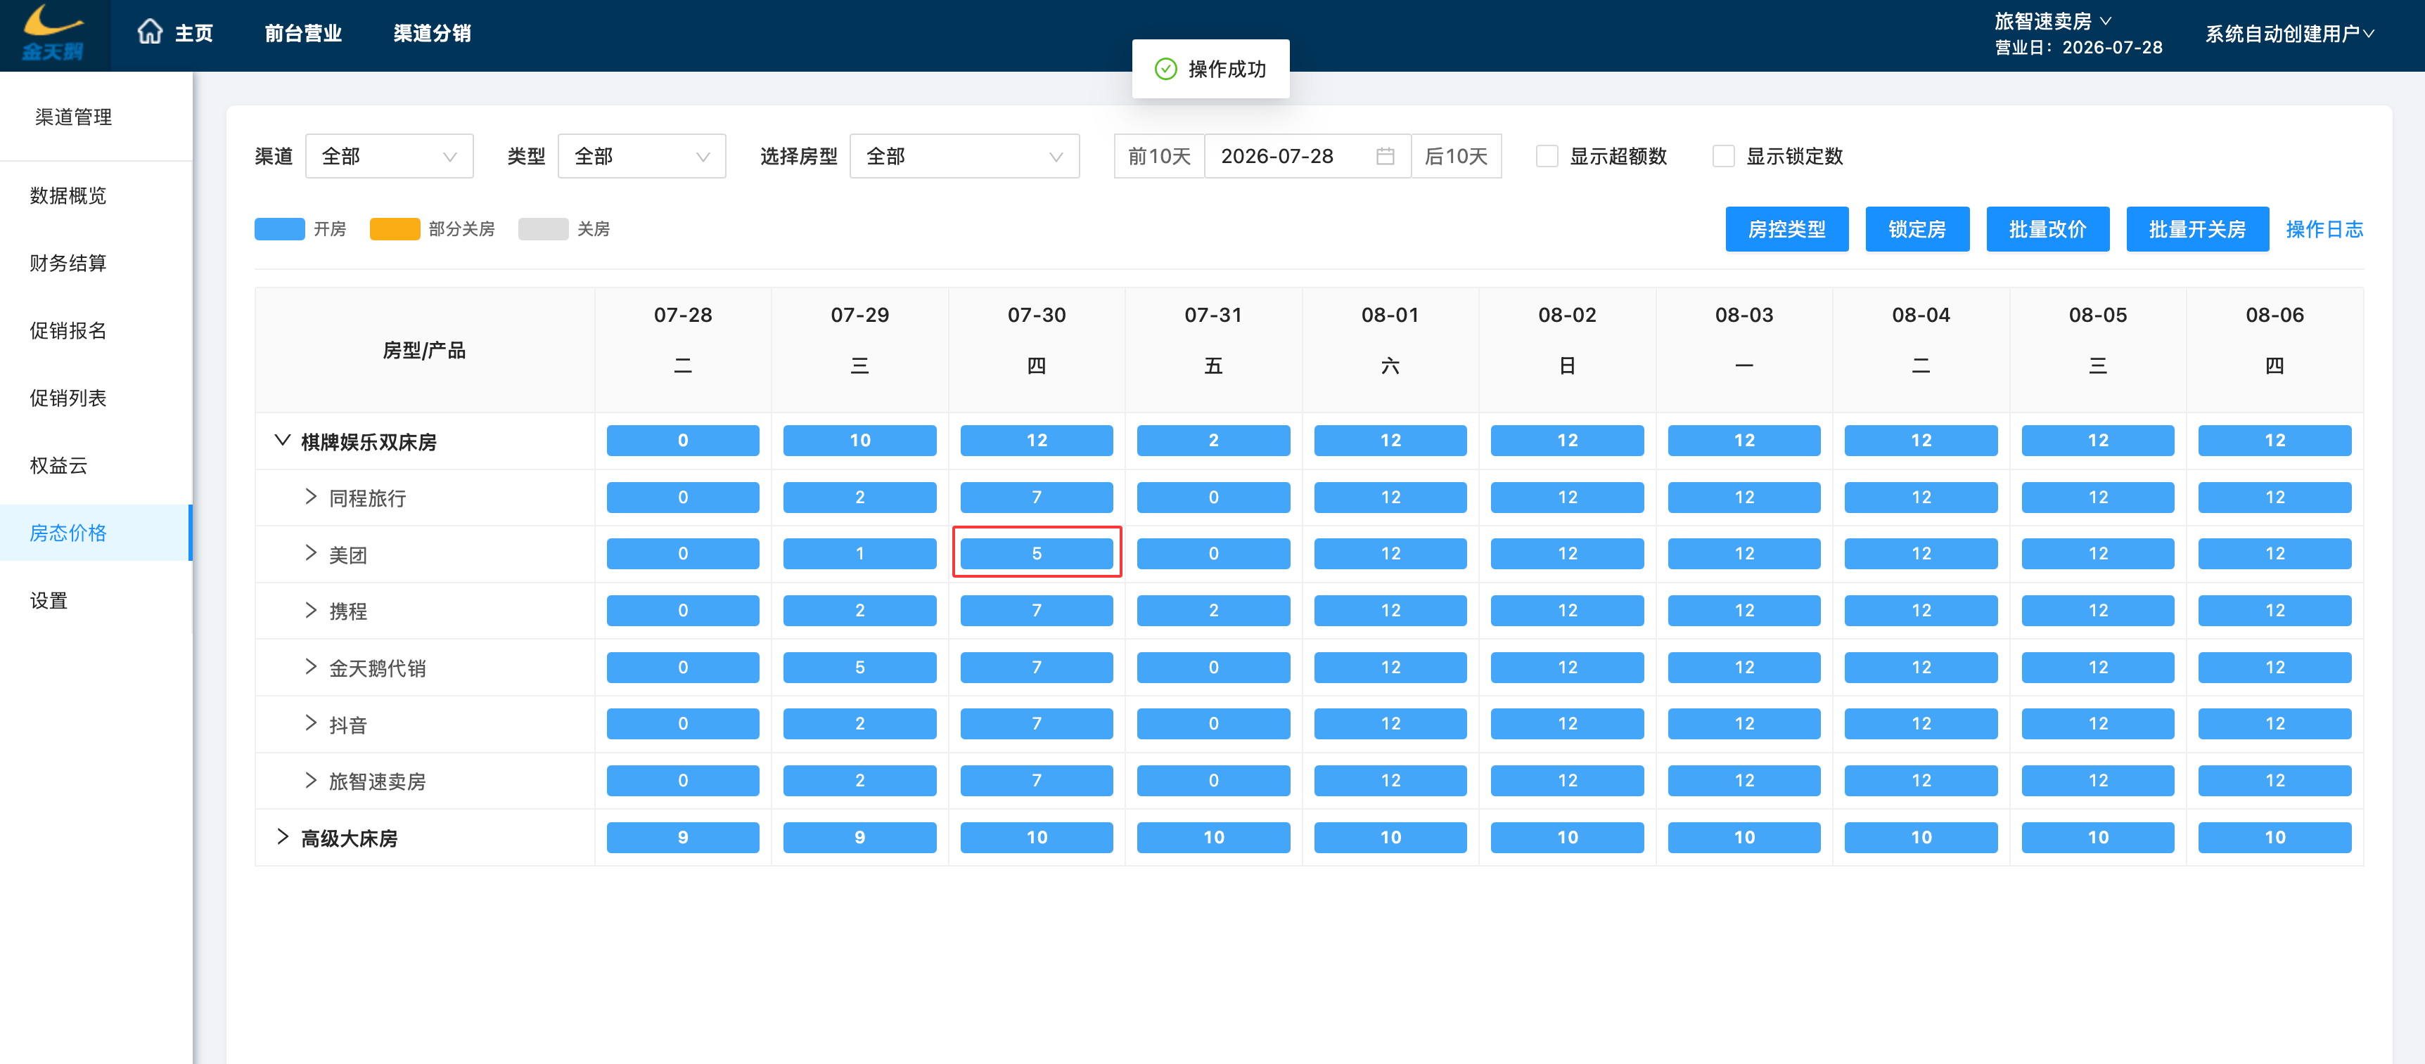Click 后10天 button

(x=1457, y=156)
